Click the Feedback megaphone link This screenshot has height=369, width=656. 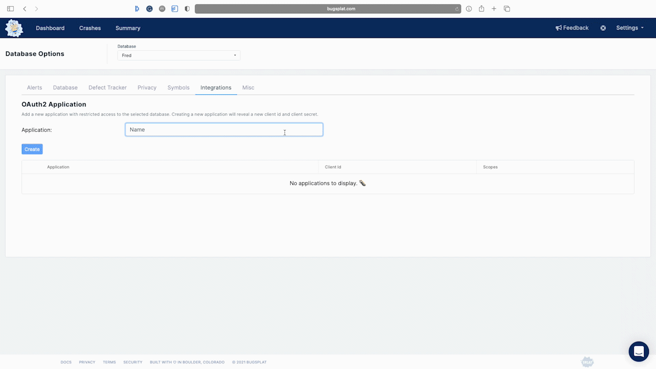[572, 28]
